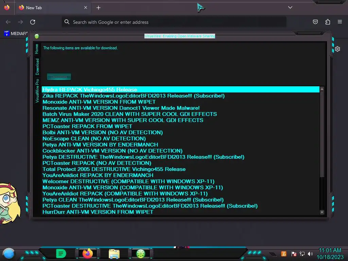348x261 pixels.
Task: Select NoEscape CLEAN (NO AV DETECTION)
Action: click(x=180, y=139)
